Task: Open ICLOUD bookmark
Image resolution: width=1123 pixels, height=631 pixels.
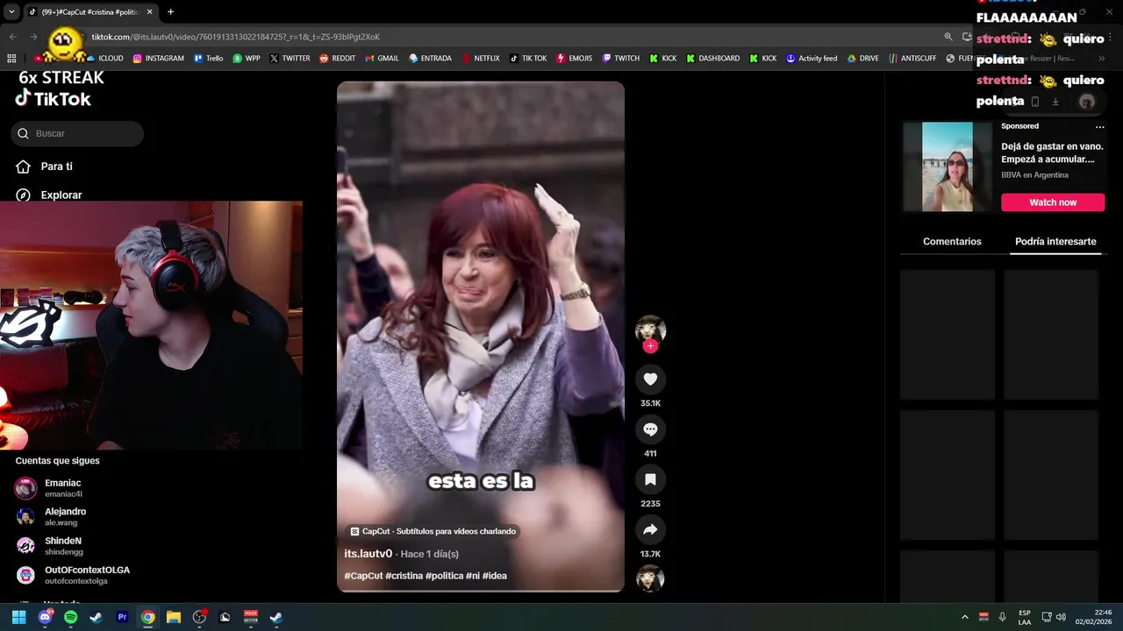Action: click(104, 59)
